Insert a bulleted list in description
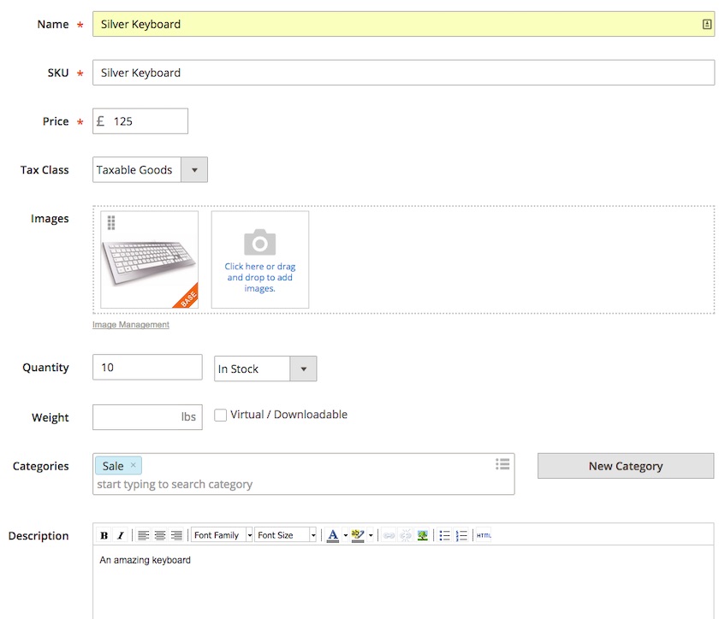719x619 pixels. [x=444, y=535]
